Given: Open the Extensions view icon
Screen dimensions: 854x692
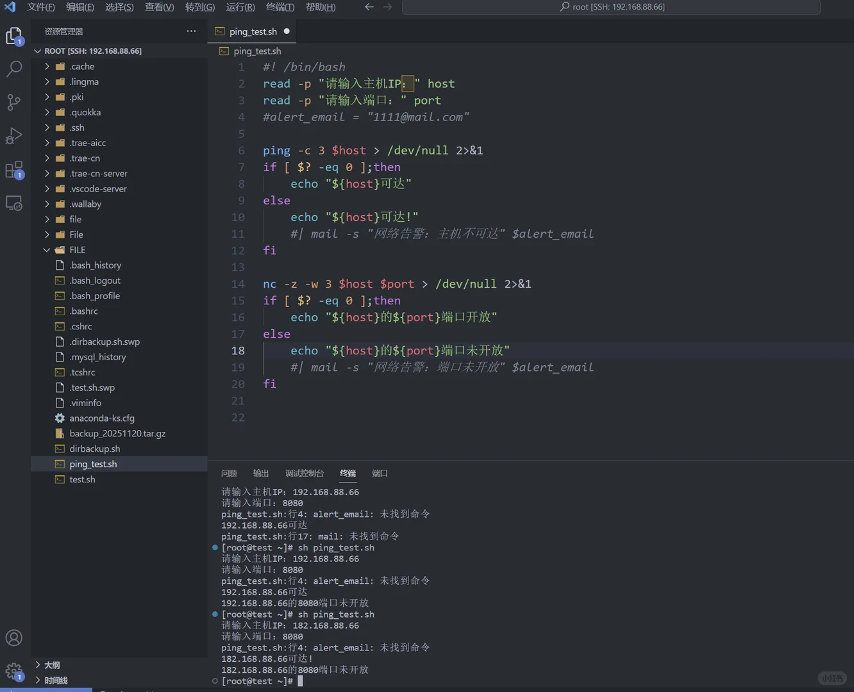Looking at the screenshot, I should (x=14, y=170).
